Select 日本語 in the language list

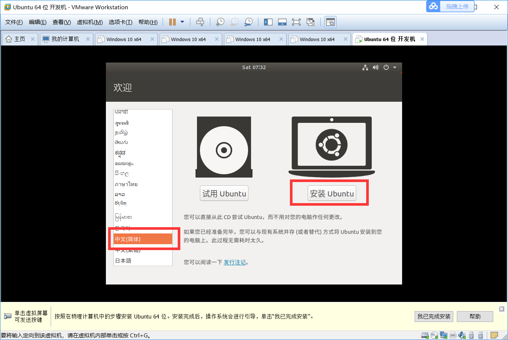click(143, 261)
